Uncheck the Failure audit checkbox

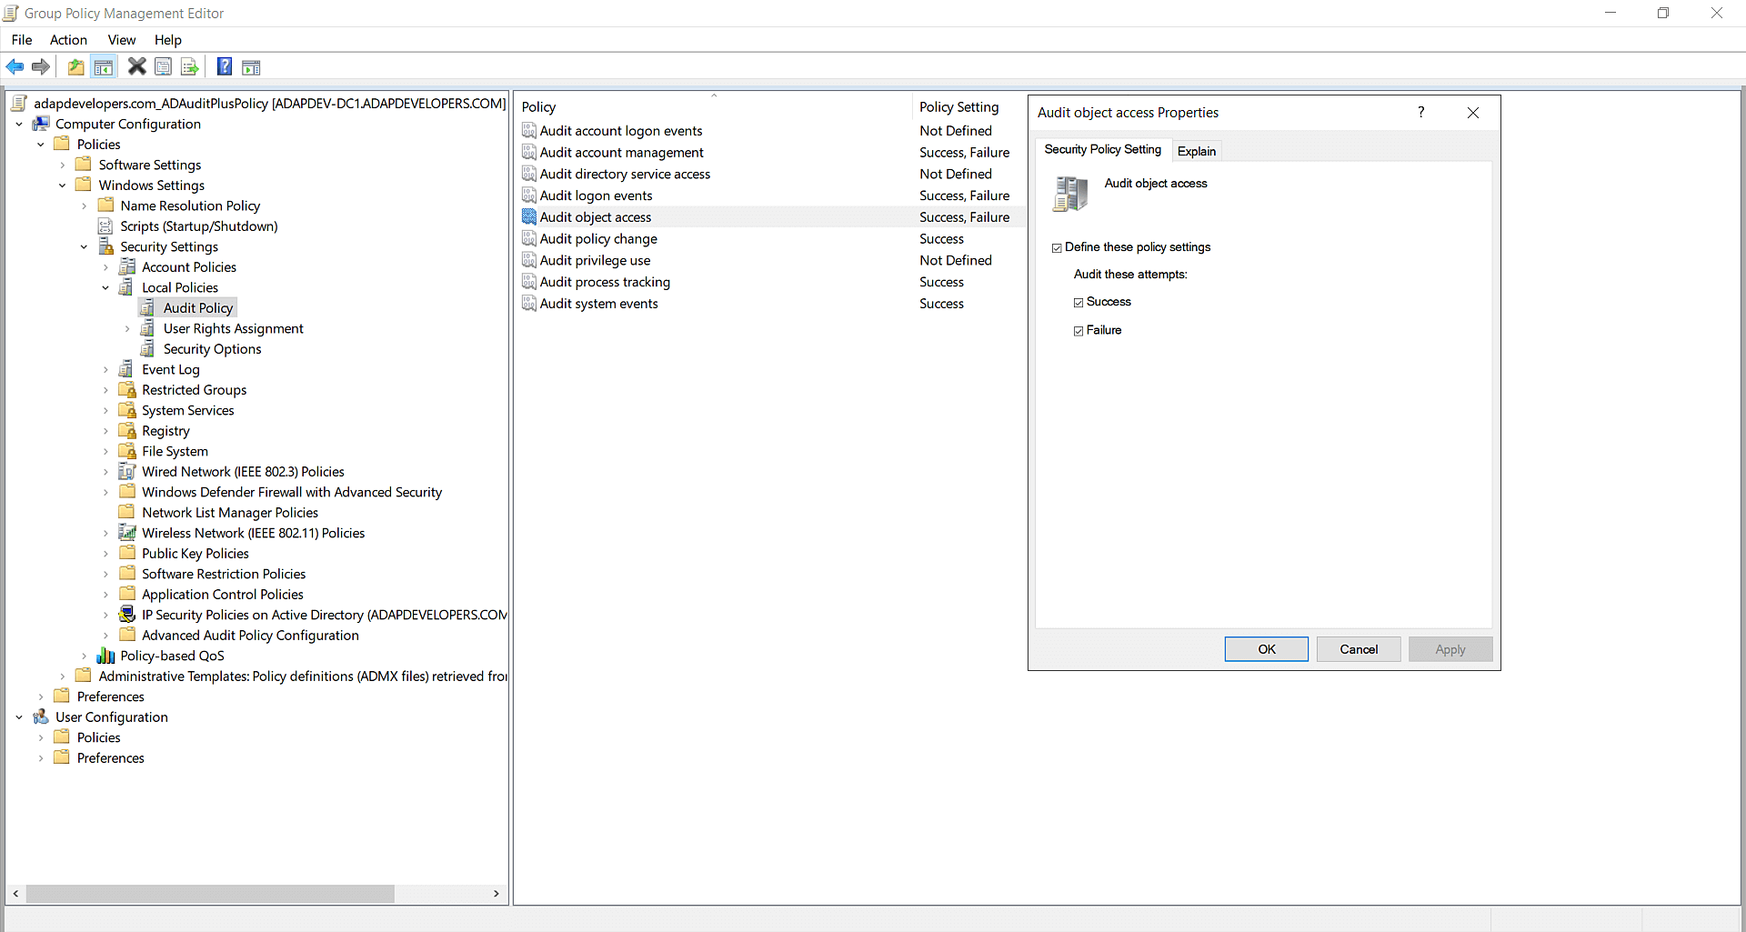1079,330
